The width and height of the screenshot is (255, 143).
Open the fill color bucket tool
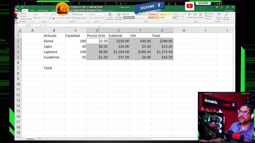pyautogui.click(x=50, y=18)
